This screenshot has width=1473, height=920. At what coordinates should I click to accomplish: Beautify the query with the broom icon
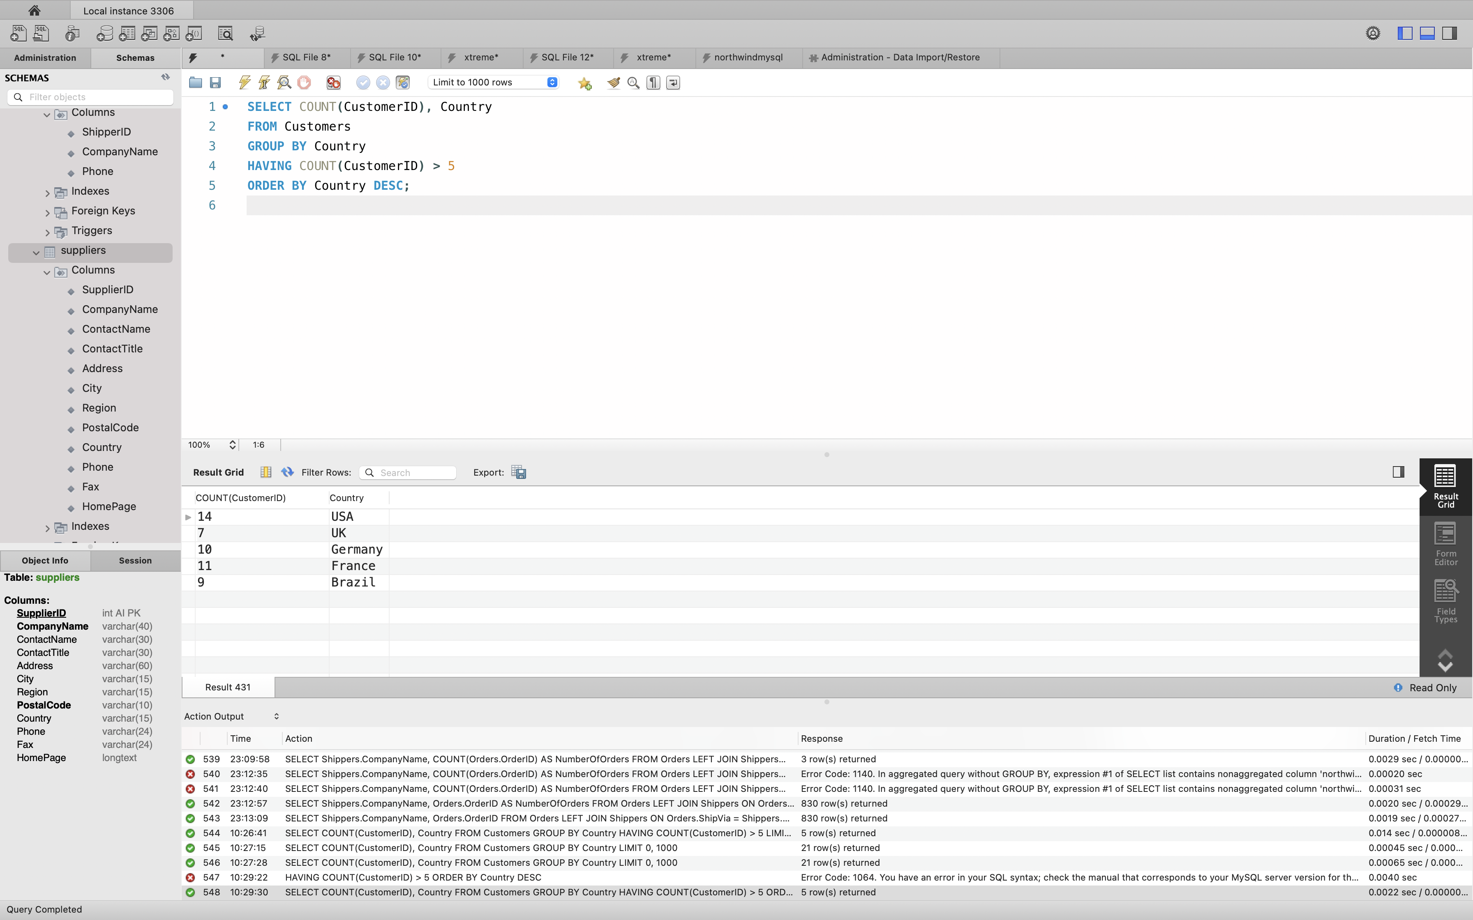click(614, 82)
